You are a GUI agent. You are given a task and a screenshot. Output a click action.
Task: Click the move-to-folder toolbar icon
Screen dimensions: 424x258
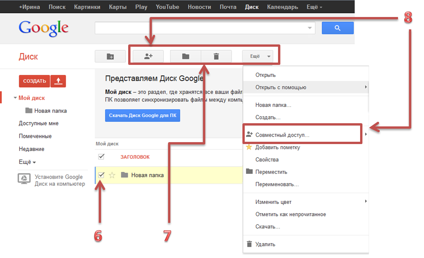[185, 56]
